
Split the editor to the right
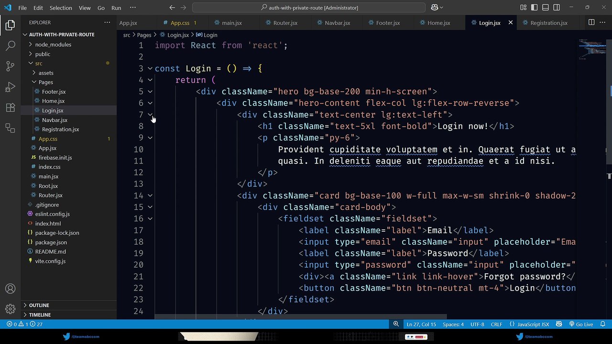coord(591,22)
